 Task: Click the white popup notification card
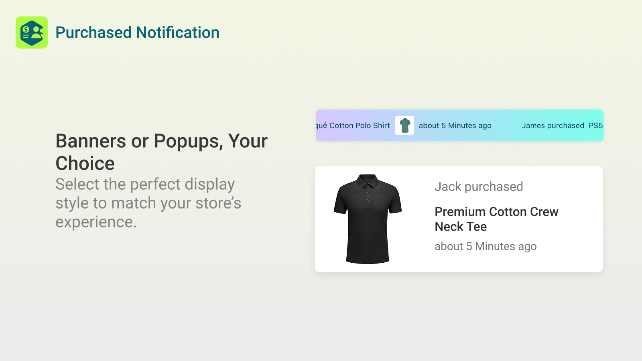click(x=459, y=219)
